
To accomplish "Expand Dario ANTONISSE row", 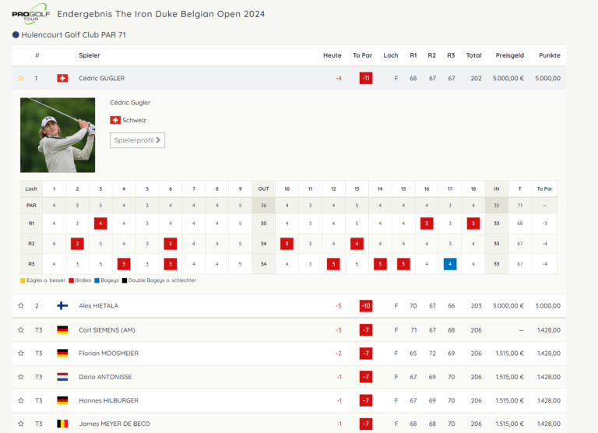I will (x=289, y=377).
